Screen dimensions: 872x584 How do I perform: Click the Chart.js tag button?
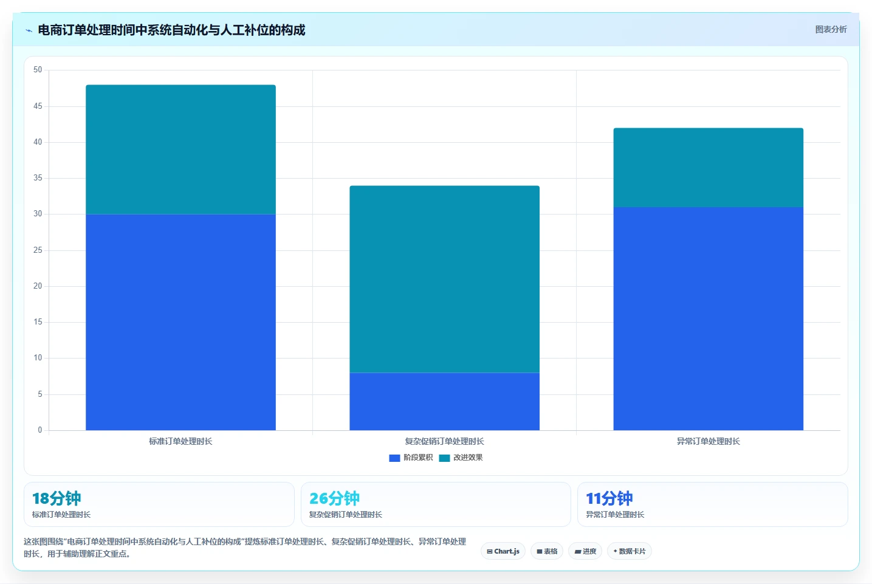(x=503, y=551)
